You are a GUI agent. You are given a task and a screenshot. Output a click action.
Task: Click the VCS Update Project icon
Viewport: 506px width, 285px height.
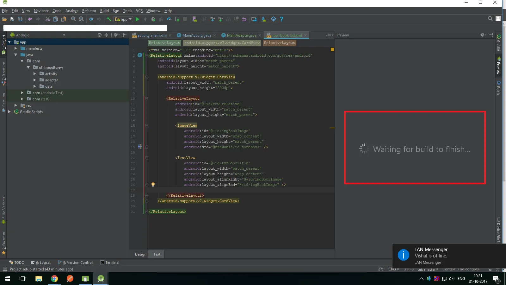[213, 19]
